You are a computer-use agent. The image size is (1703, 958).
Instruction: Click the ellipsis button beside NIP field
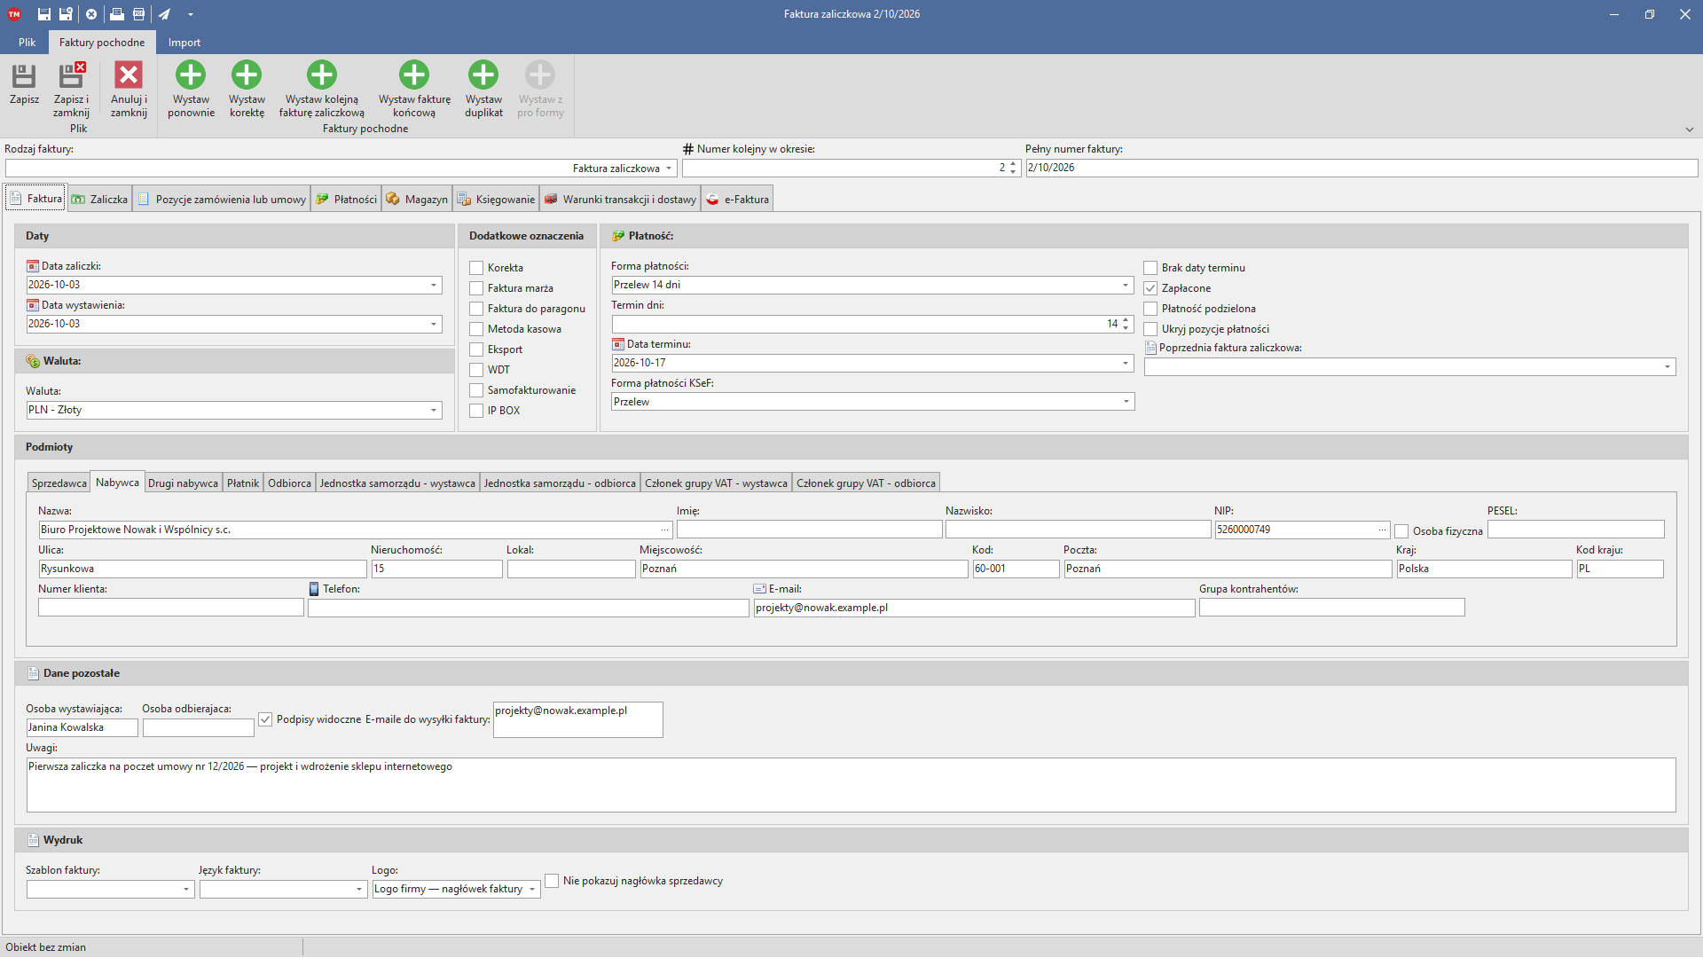click(1382, 530)
